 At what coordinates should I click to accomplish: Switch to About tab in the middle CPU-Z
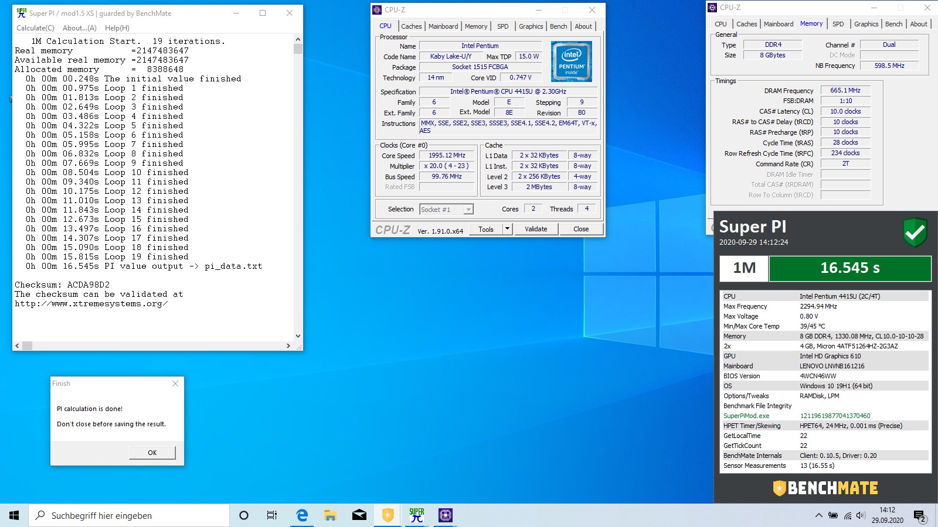pyautogui.click(x=583, y=26)
